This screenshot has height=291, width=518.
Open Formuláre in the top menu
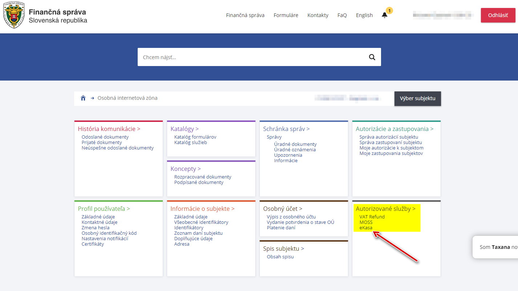pos(286,15)
